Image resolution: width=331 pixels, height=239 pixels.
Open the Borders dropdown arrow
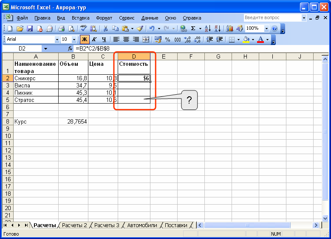tap(238, 39)
